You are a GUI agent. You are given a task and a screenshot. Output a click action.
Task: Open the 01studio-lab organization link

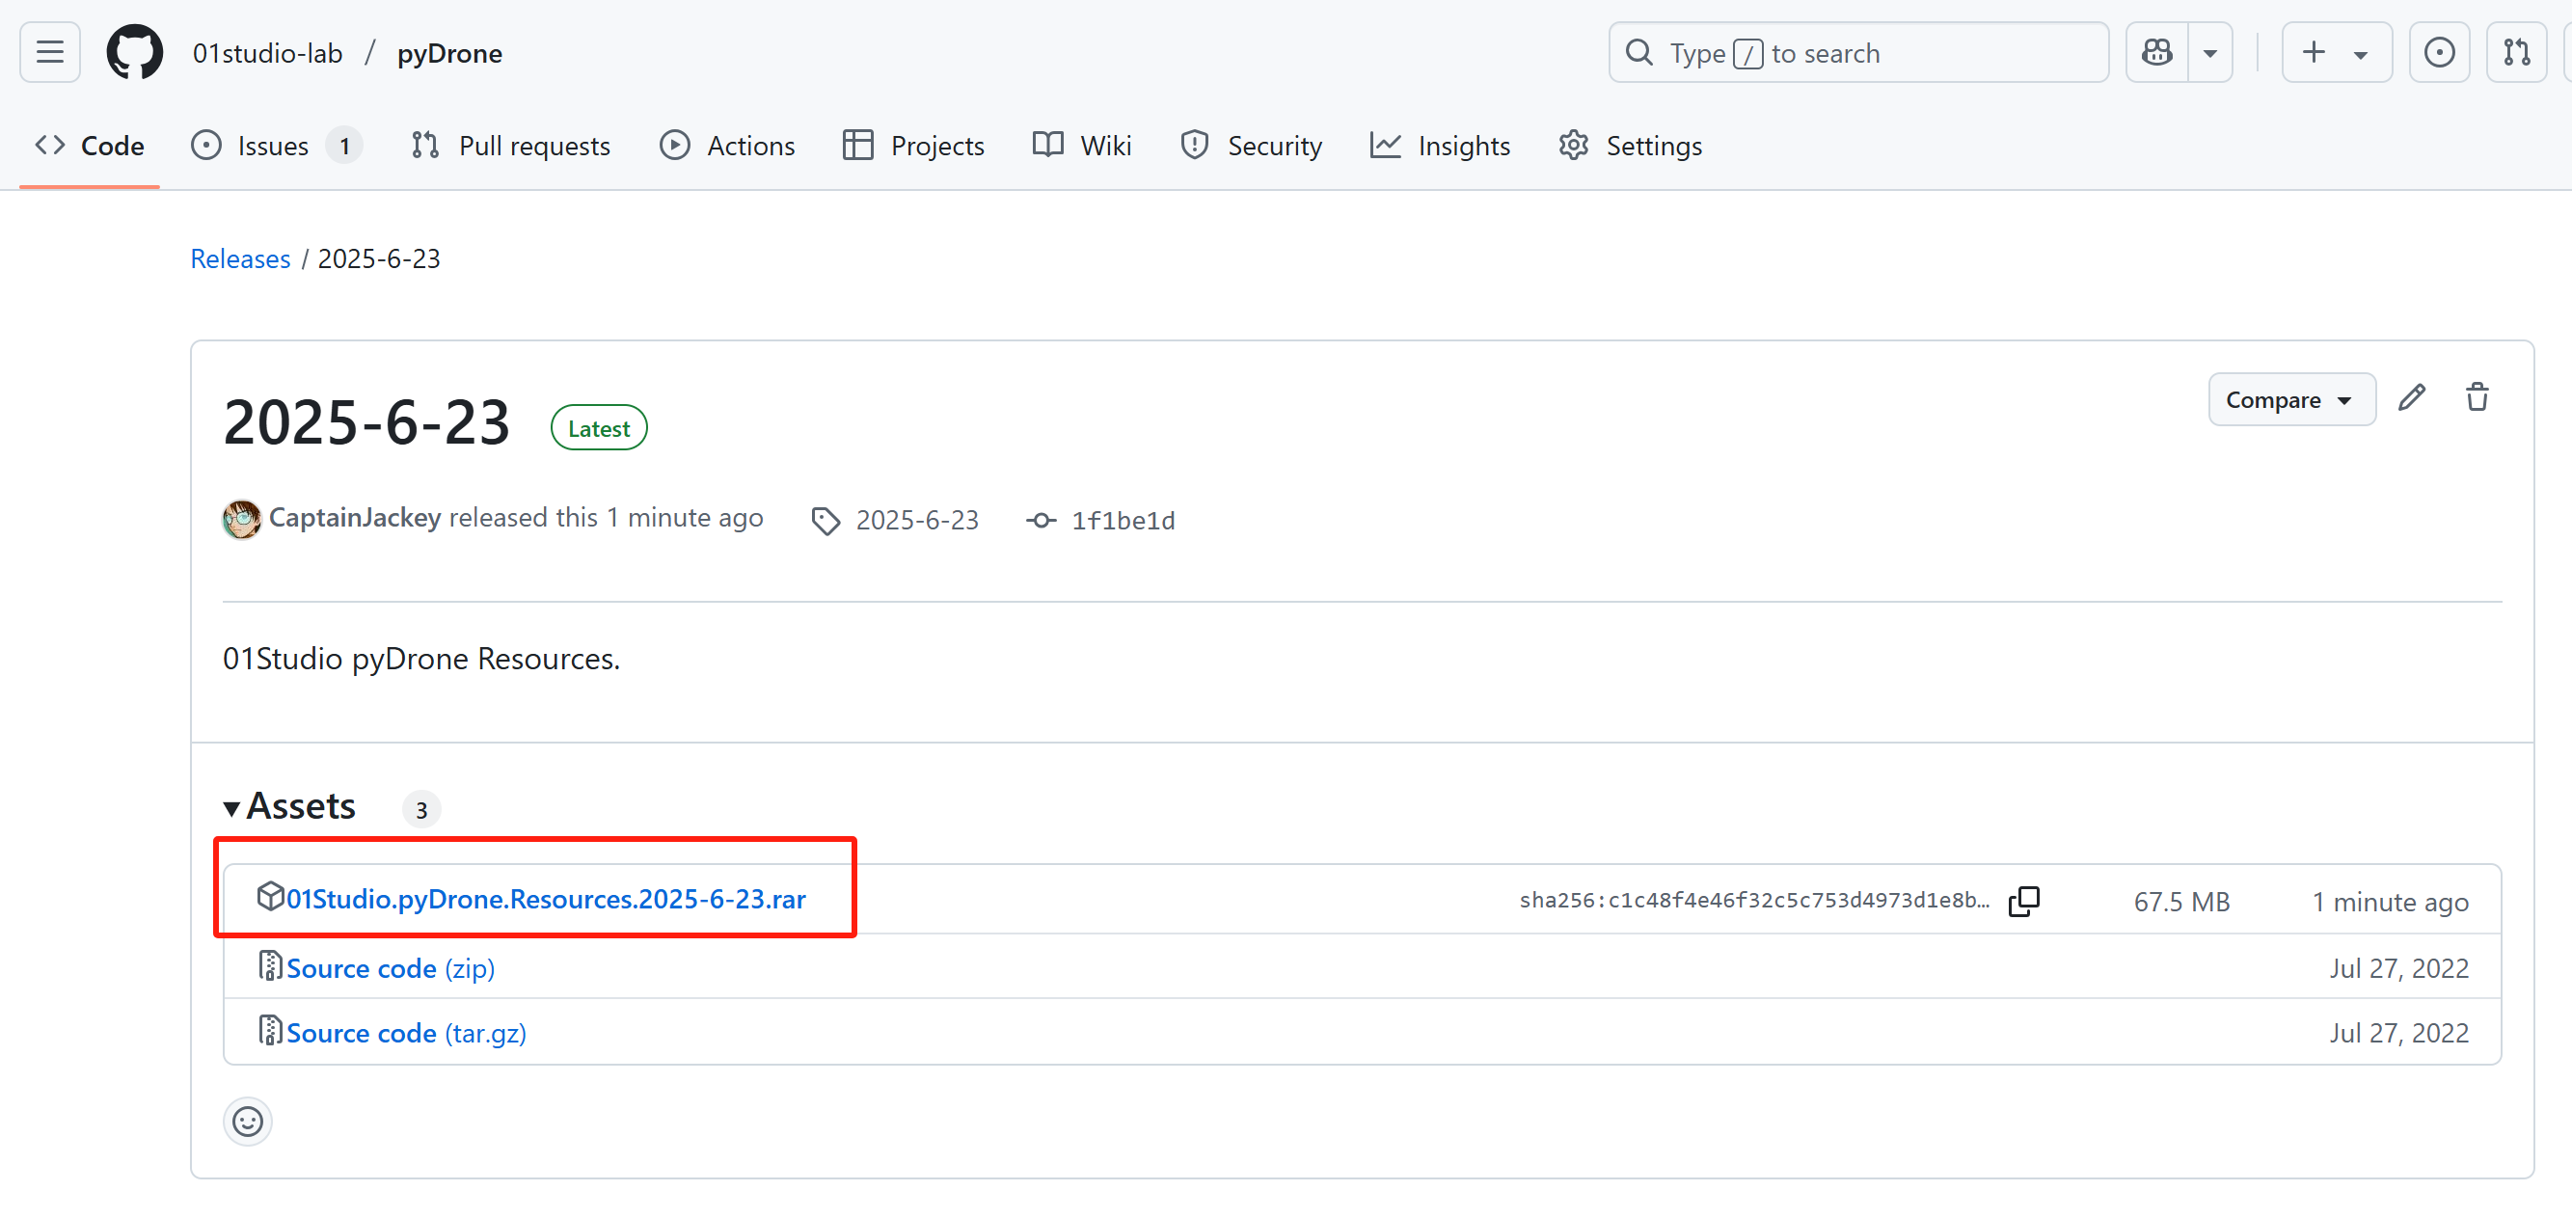(266, 53)
